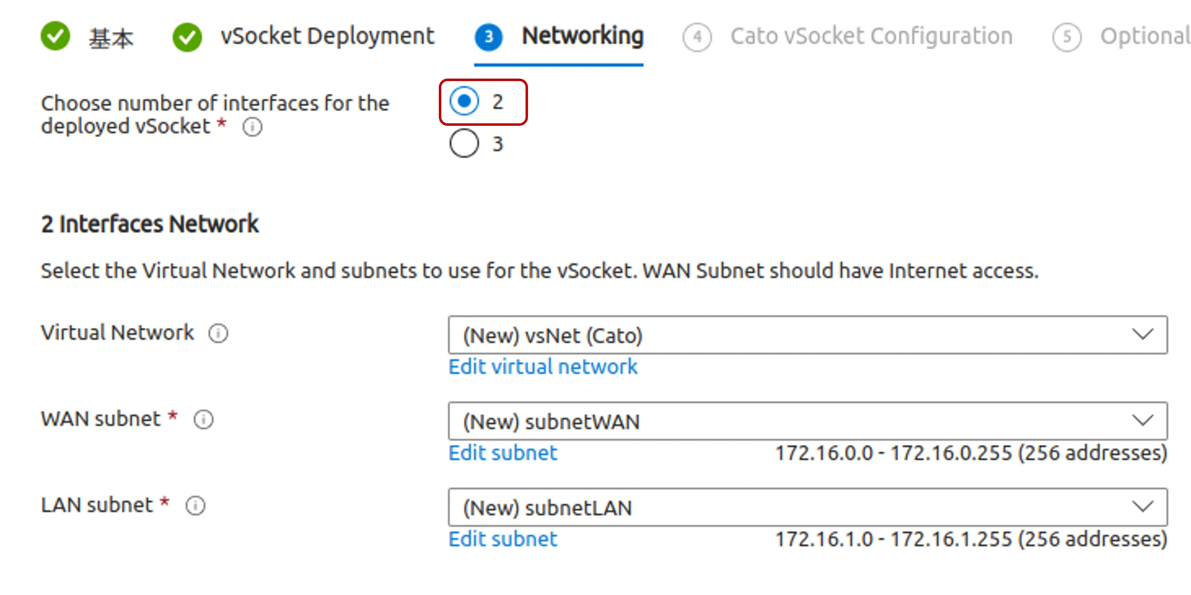Expand the WAN subnet dropdown
This screenshot has width=1191, height=595.
click(x=808, y=421)
